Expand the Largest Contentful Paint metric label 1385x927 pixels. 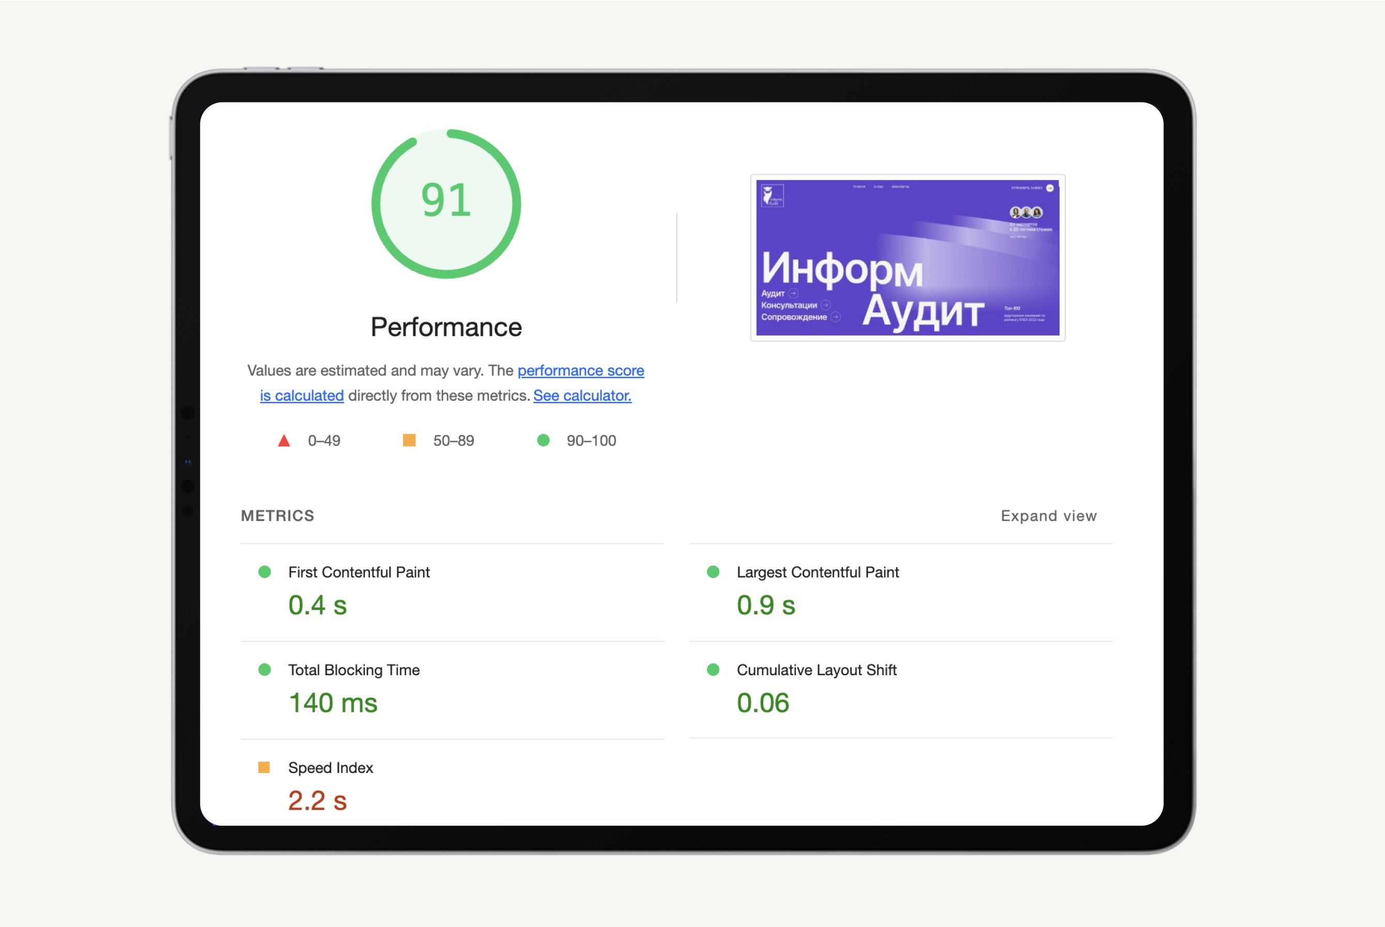click(817, 572)
